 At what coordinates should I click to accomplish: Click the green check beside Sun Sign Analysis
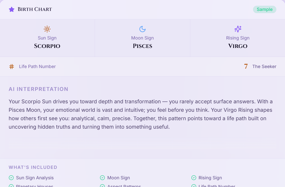click(11, 178)
